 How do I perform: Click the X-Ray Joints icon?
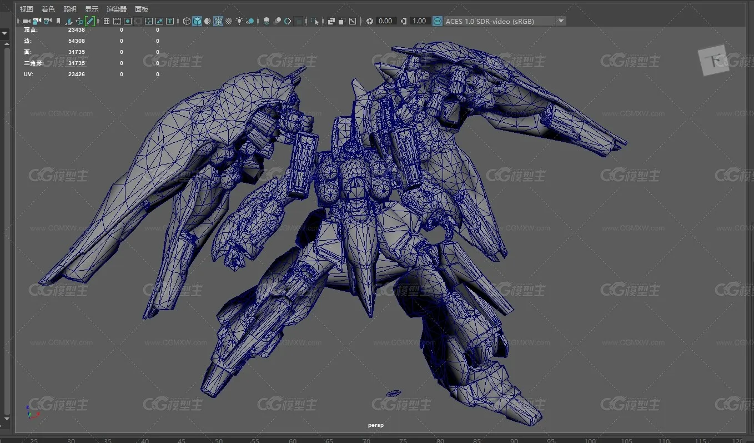click(x=352, y=21)
